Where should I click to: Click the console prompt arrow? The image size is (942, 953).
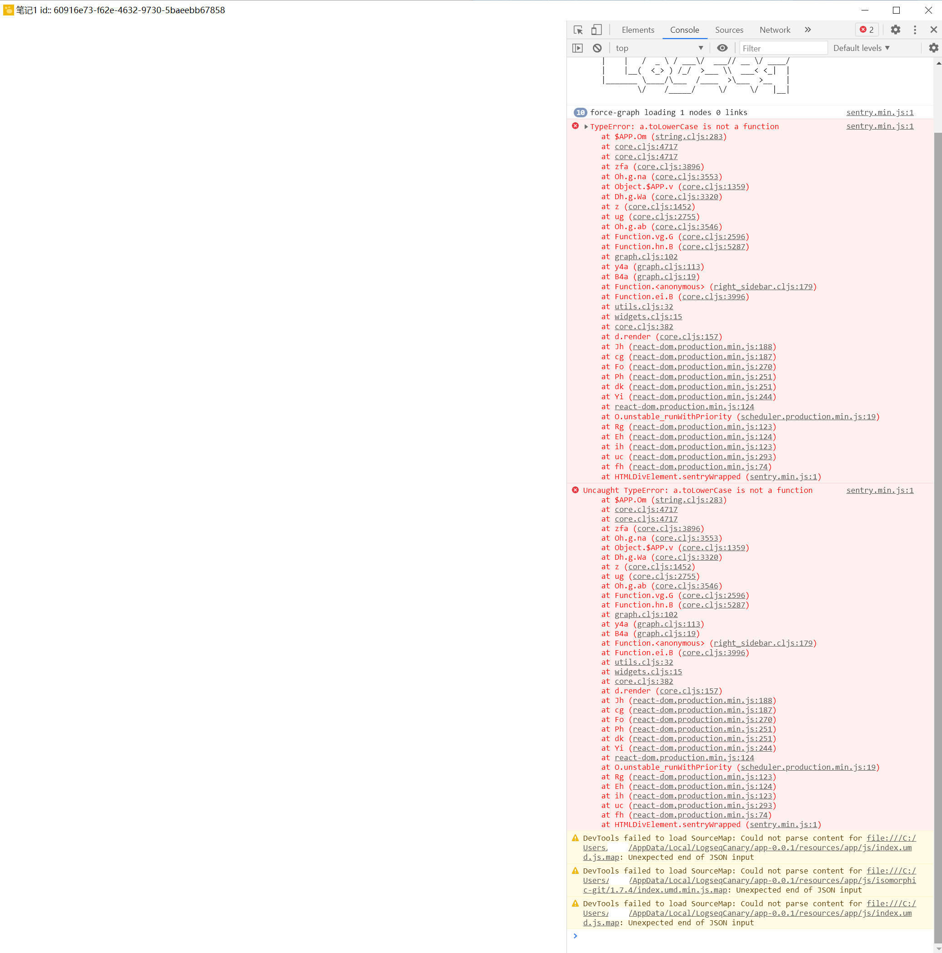(x=575, y=936)
